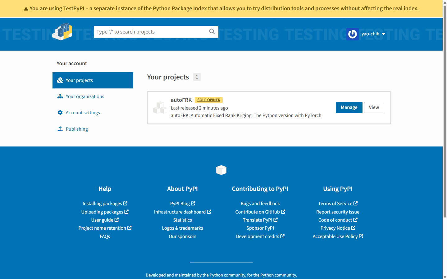Click external-link icon after Installing packages
Viewport: 447px width, 279px height.
[125, 203]
